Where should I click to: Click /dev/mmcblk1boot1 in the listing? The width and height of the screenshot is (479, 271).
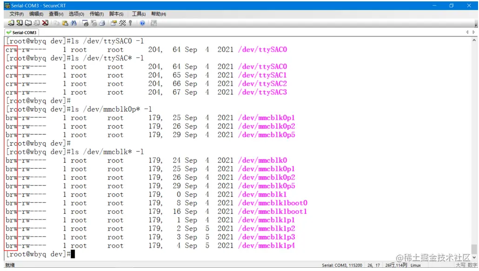pos(273,212)
